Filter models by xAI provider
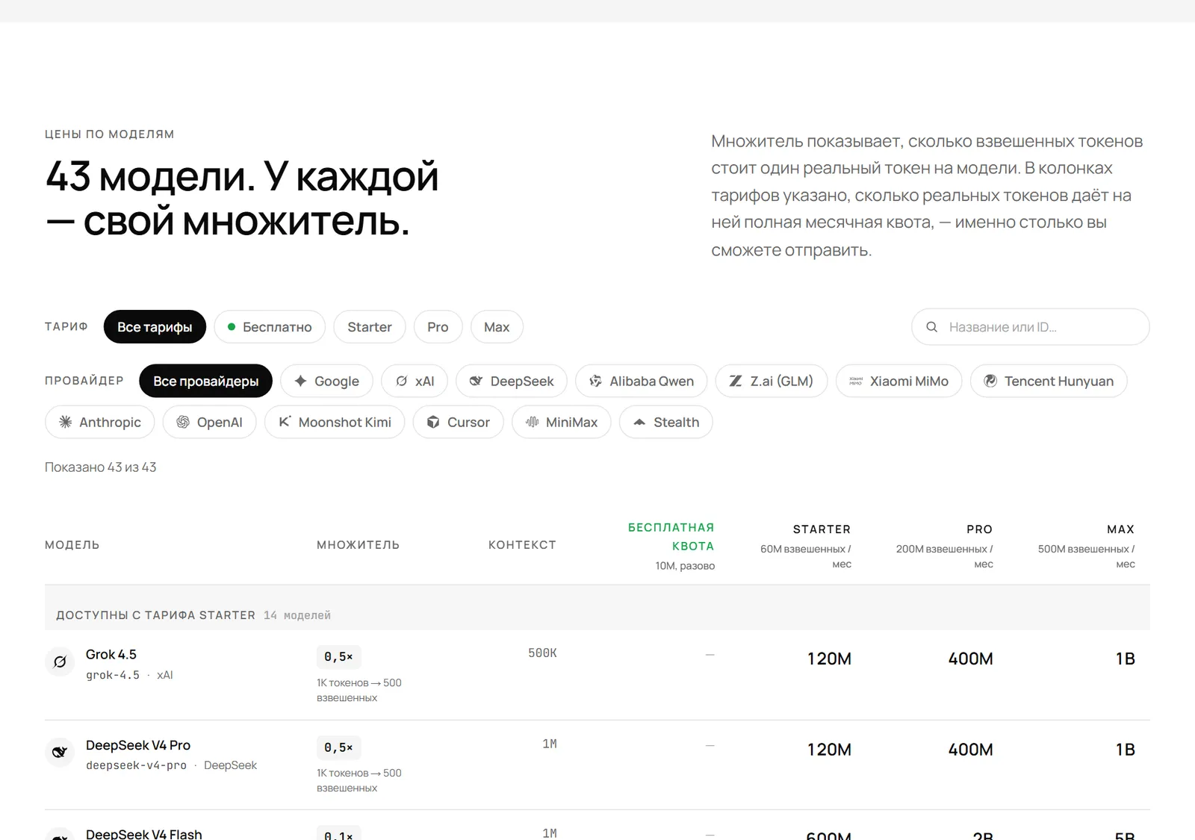 pos(415,381)
